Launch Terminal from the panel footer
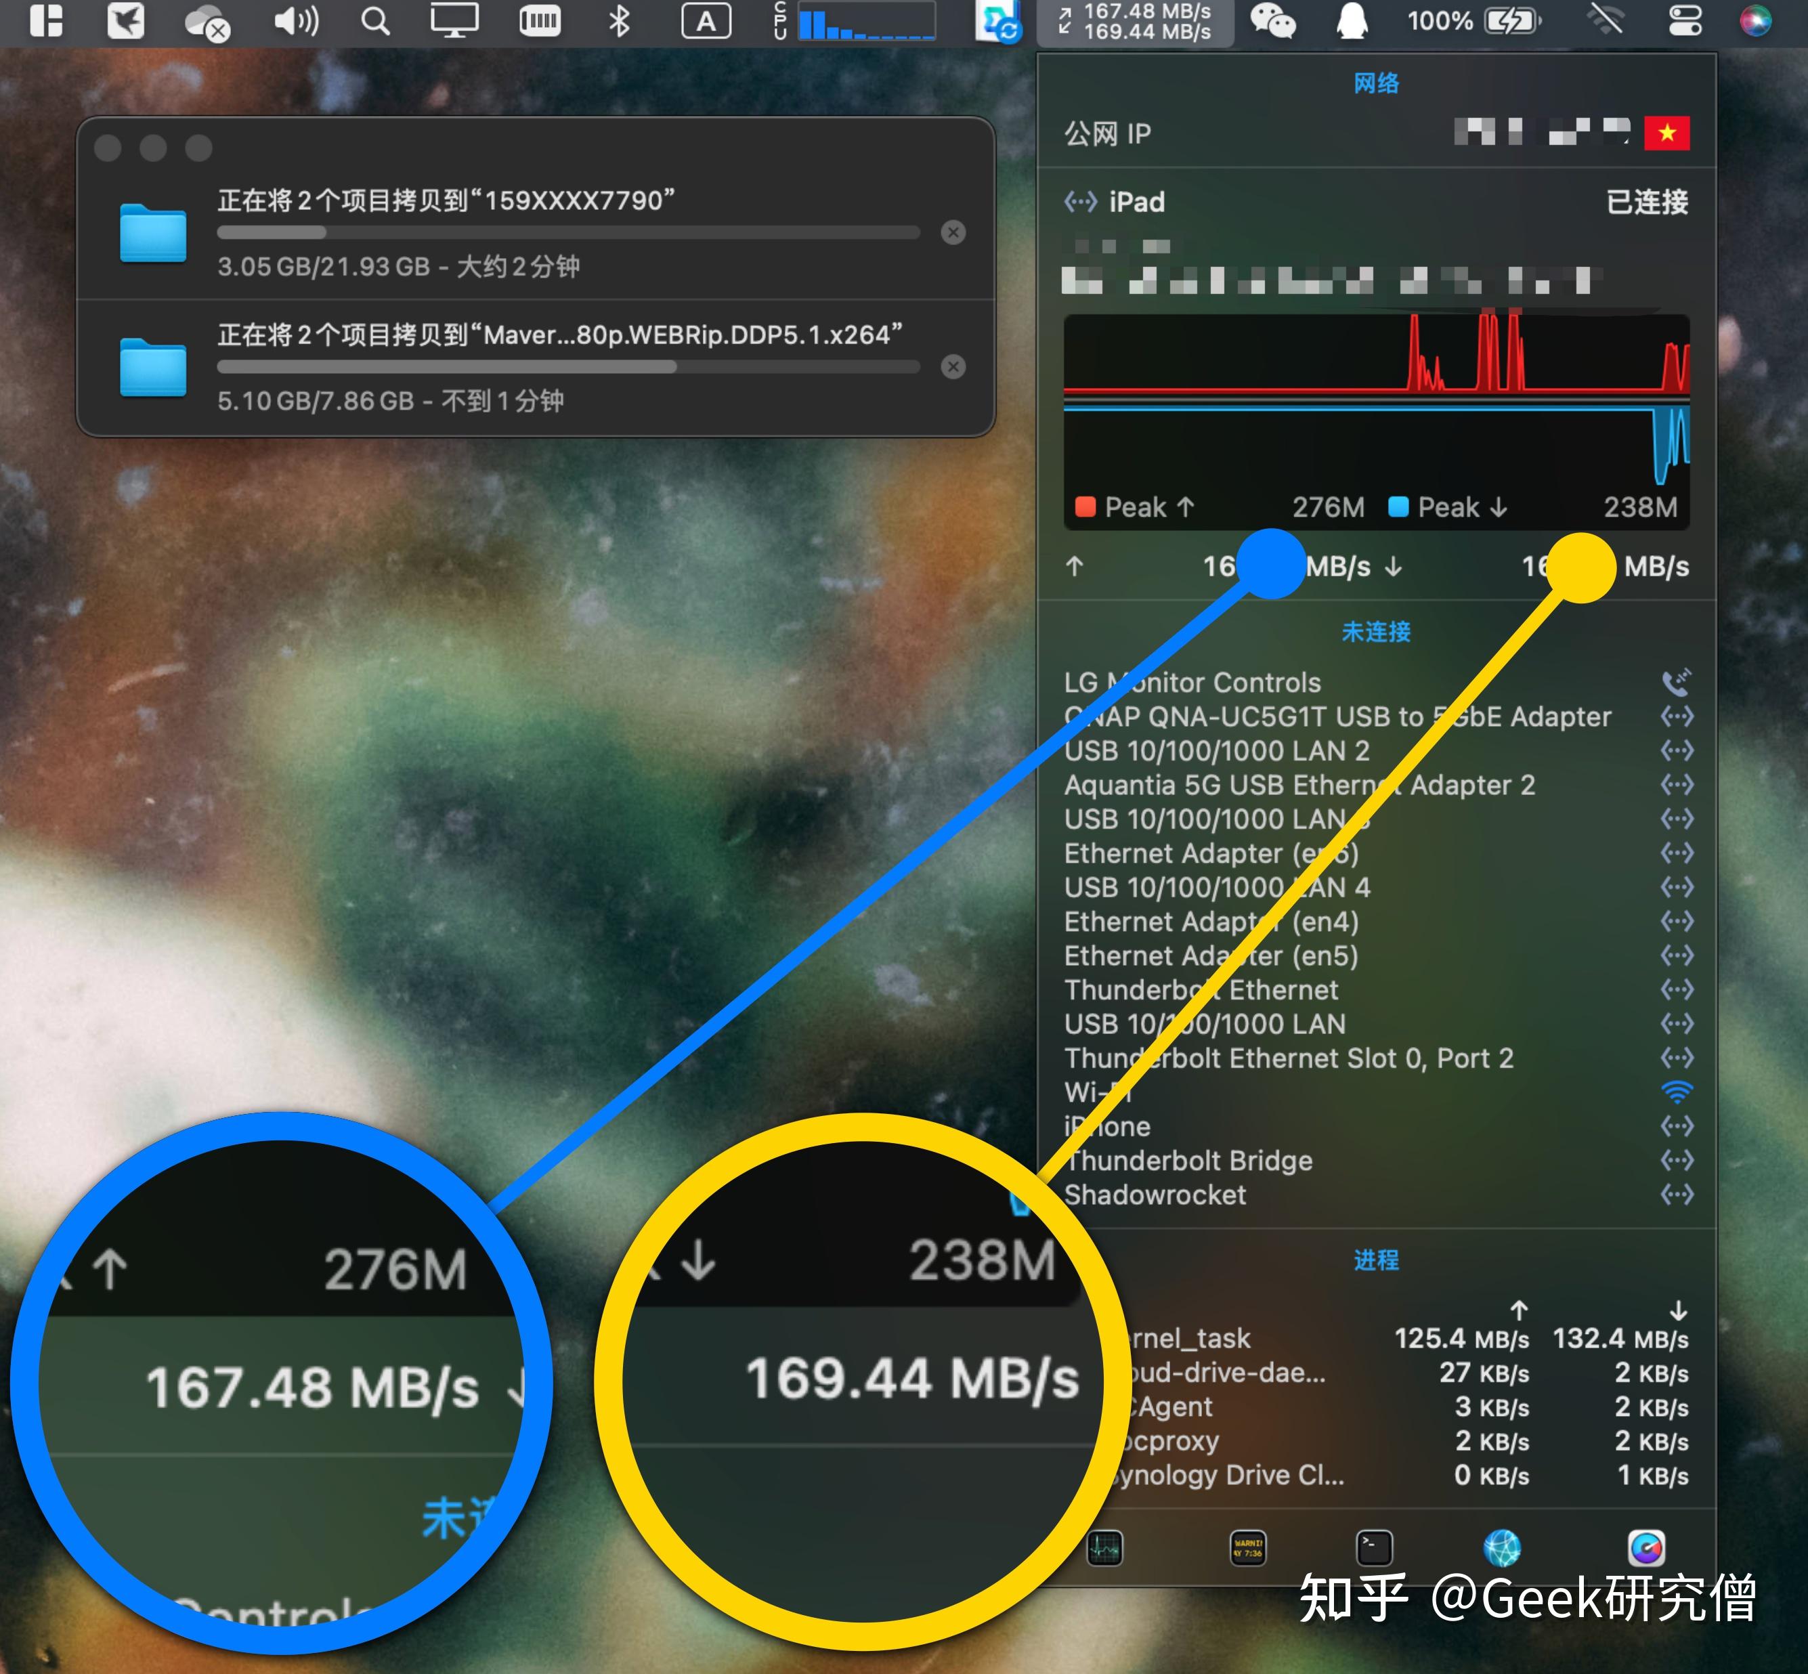 tap(1373, 1548)
